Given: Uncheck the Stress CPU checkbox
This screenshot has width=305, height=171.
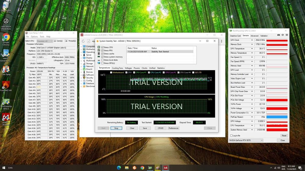Looking at the screenshot, I should click(102, 47).
